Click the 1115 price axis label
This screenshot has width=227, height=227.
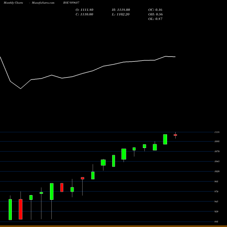click(217, 132)
